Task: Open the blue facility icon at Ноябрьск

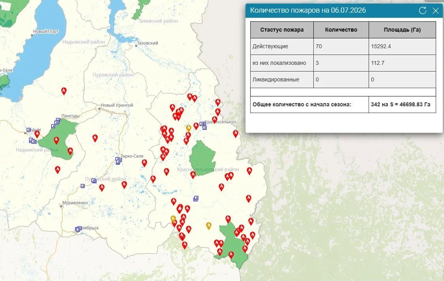Action: point(78,229)
